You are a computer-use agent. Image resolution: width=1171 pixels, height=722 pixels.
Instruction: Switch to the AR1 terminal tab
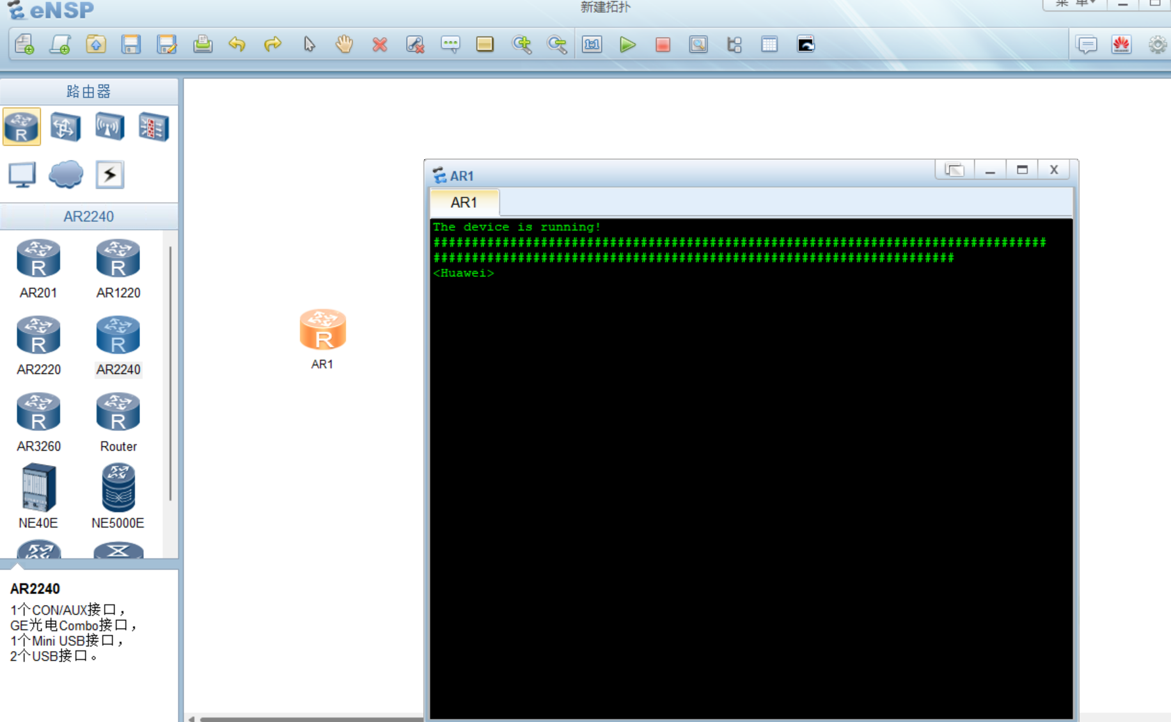point(464,203)
